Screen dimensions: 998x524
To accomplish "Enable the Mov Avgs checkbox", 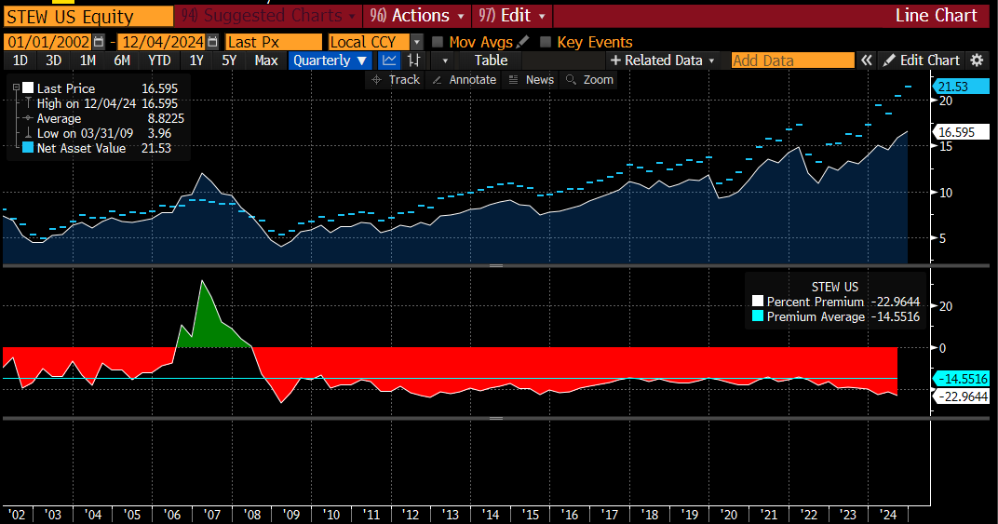I will click(x=438, y=42).
